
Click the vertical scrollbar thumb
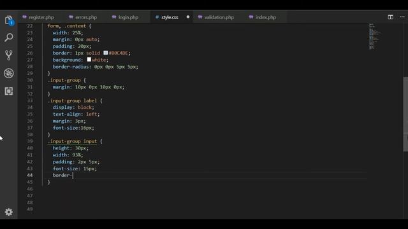pos(405,114)
